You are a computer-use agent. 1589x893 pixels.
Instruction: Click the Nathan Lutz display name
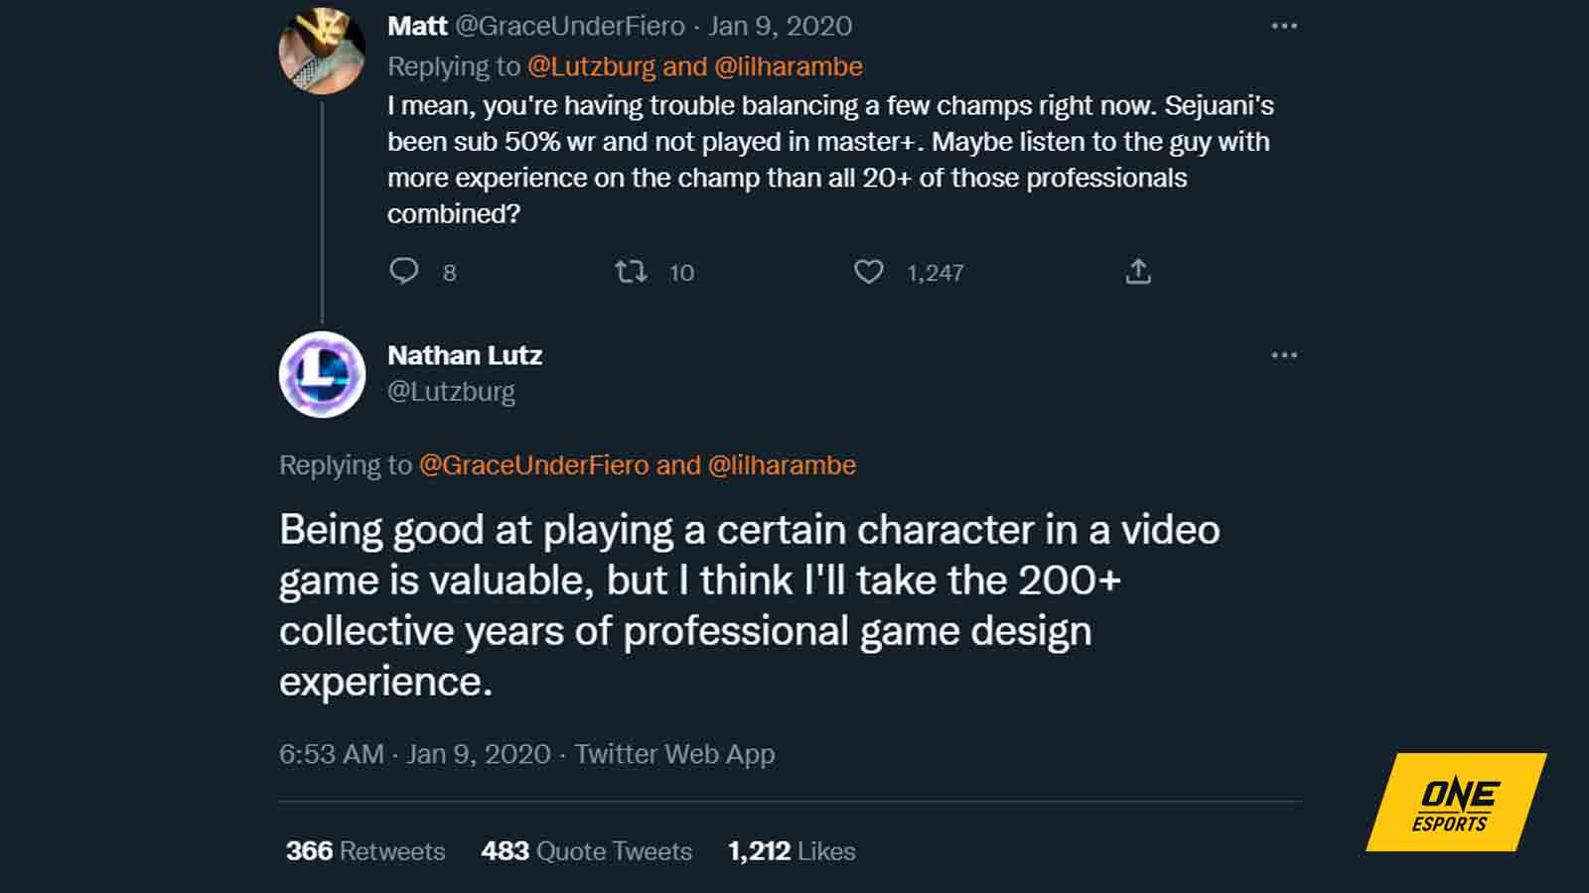click(465, 355)
